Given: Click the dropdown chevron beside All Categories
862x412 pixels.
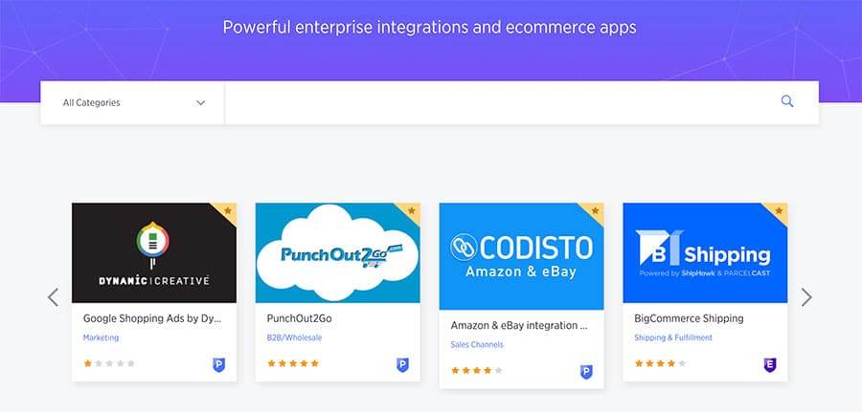Looking at the screenshot, I should coord(201,102).
